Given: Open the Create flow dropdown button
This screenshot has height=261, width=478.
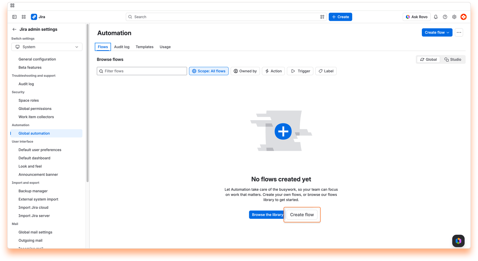Looking at the screenshot, I should 437,32.
